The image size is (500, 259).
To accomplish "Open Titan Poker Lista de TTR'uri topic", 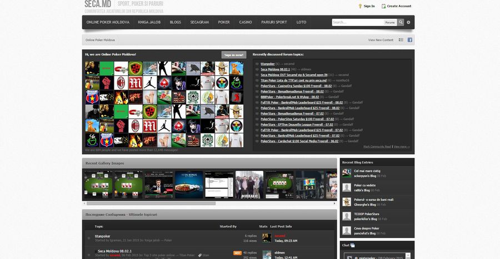I will tap(294, 80).
